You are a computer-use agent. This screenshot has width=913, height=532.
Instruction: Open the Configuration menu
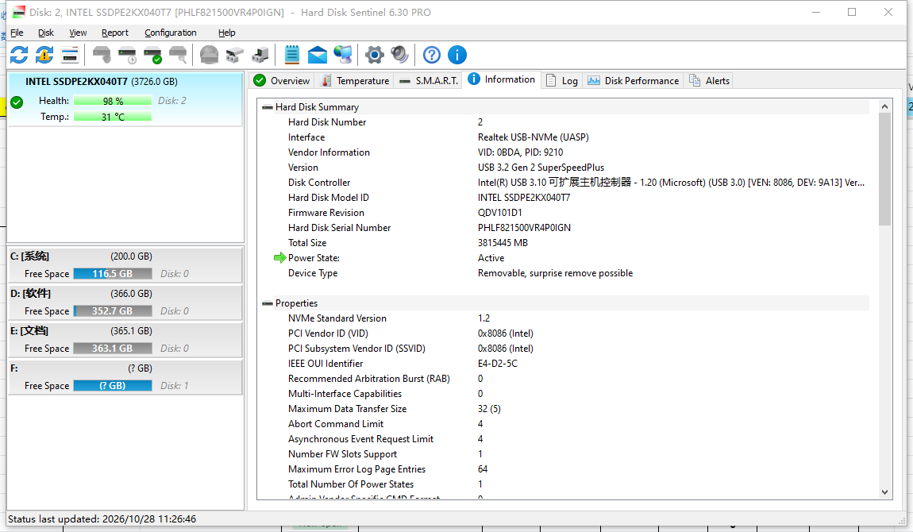coord(171,33)
